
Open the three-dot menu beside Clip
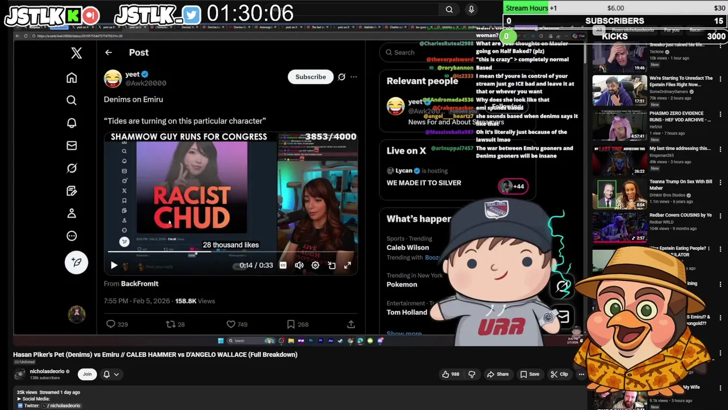coord(581,374)
